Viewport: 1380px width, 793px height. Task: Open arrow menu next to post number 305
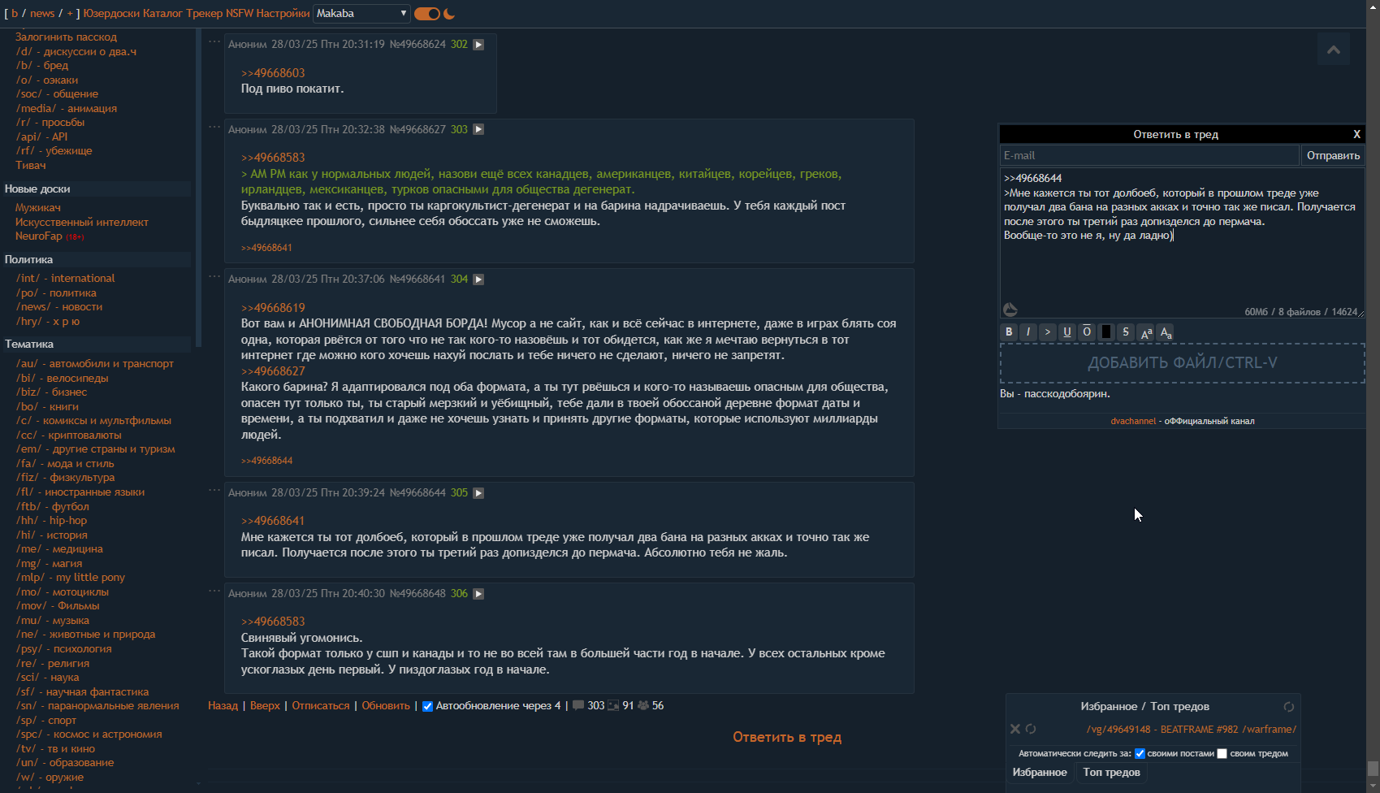click(x=478, y=493)
